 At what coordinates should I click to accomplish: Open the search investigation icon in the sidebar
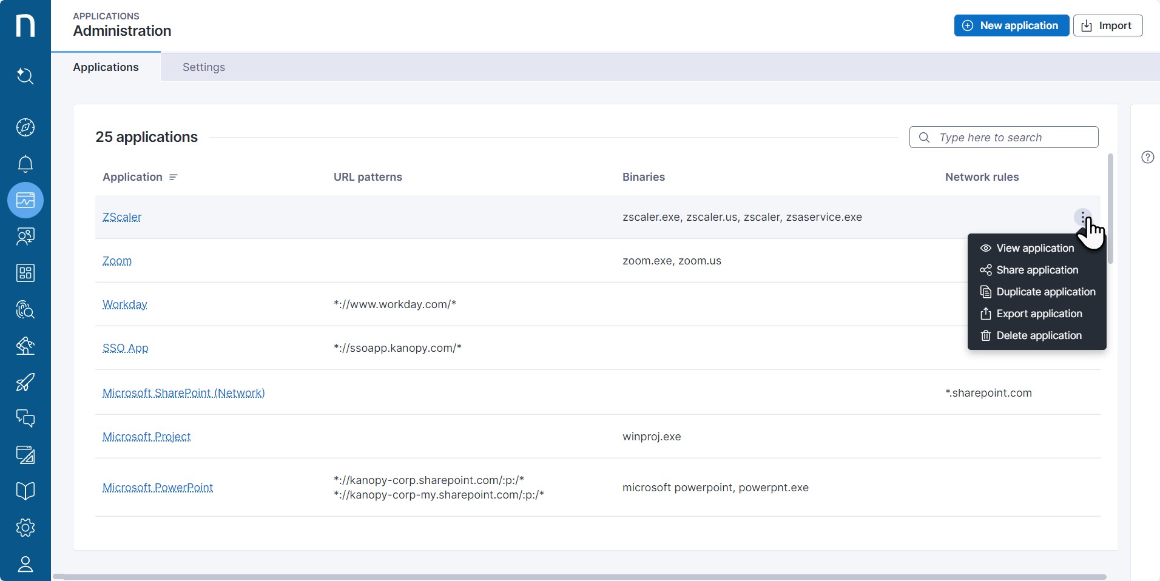(25, 76)
